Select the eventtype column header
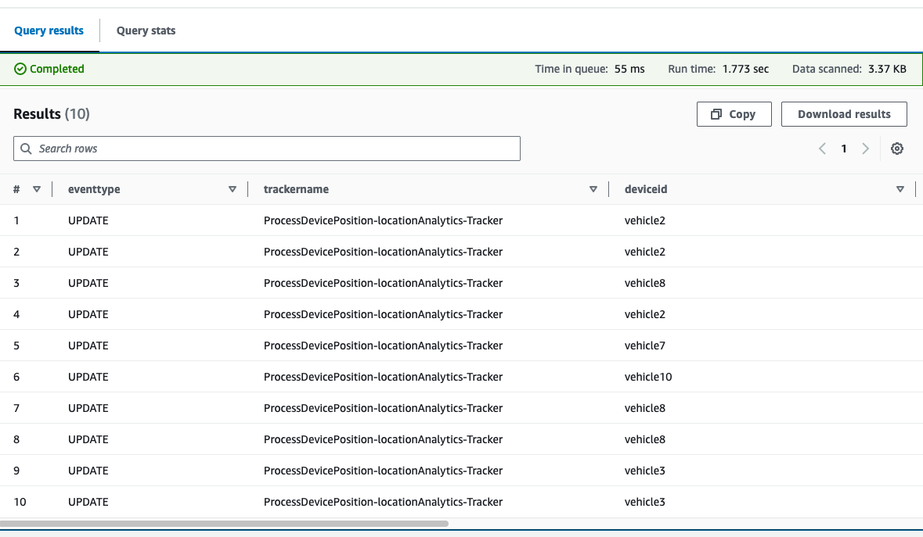 click(93, 189)
